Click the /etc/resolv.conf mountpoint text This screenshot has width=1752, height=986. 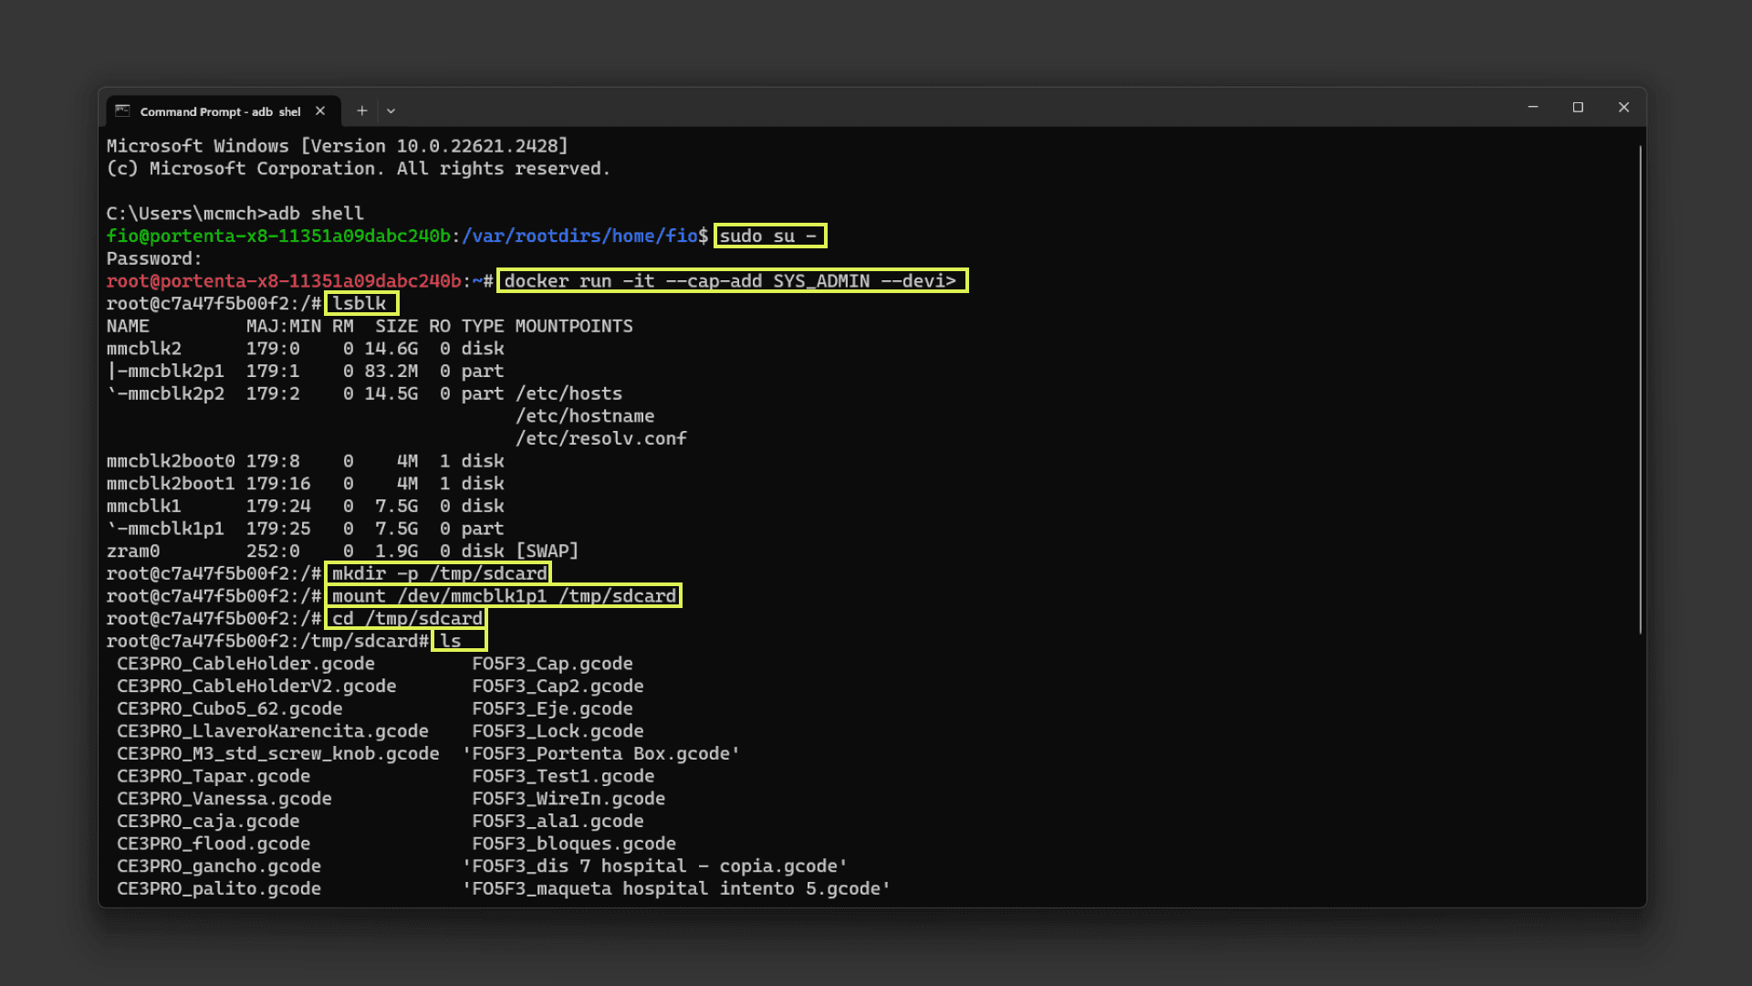pos(600,438)
